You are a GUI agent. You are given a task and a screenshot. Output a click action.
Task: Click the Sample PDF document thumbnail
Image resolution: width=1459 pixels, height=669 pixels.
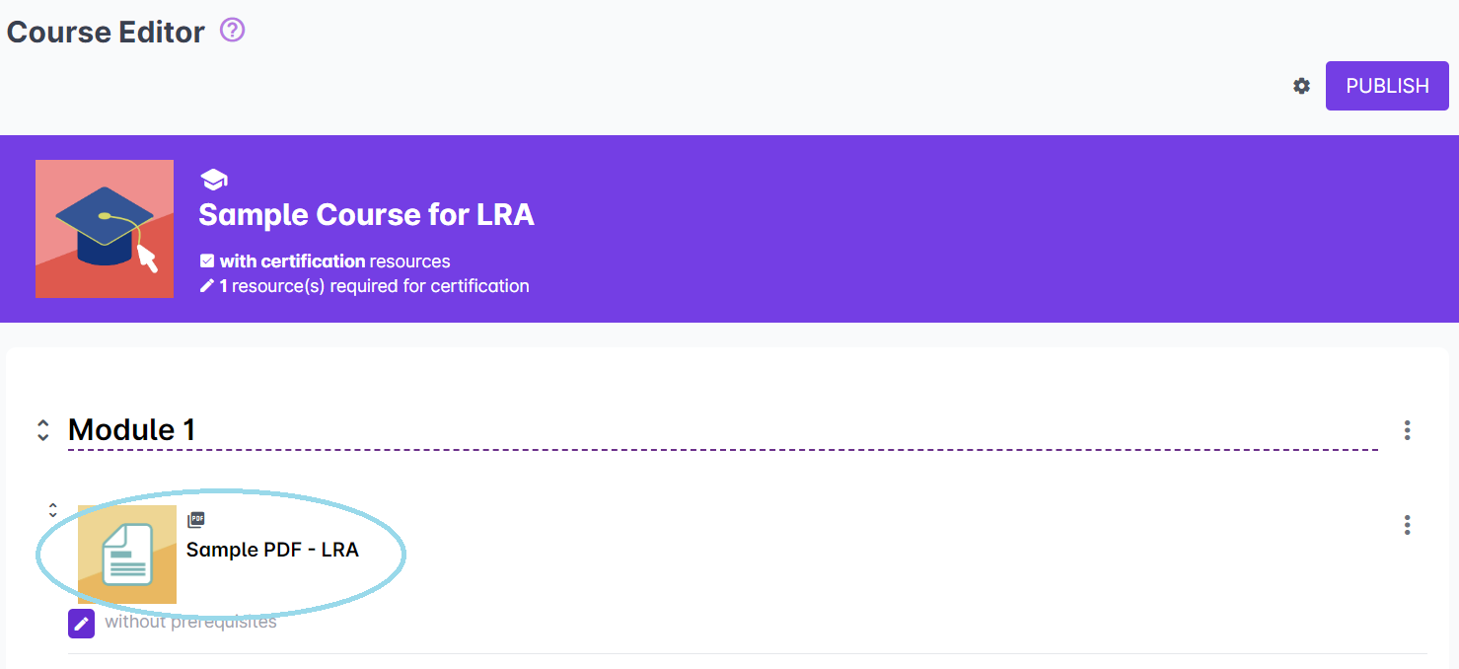[x=127, y=555]
